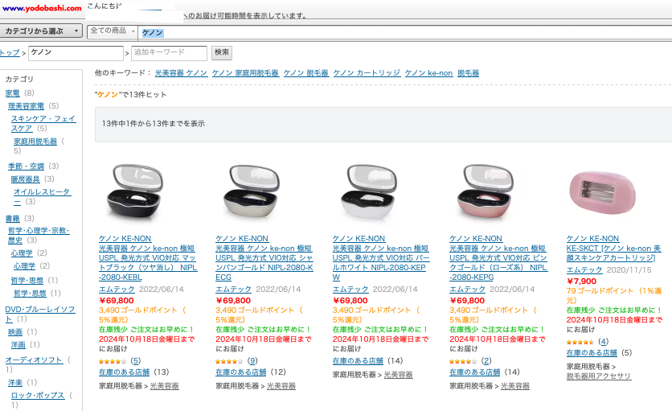The height and width of the screenshot is (411, 672).
Task: Select DVD・ブルーレイソフト category
Action: pos(40,314)
